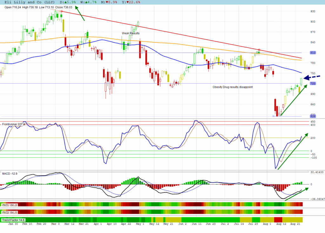The width and height of the screenshot is (325, 233).
Task: Click the Jul 2 date label
Action: click(225, 224)
